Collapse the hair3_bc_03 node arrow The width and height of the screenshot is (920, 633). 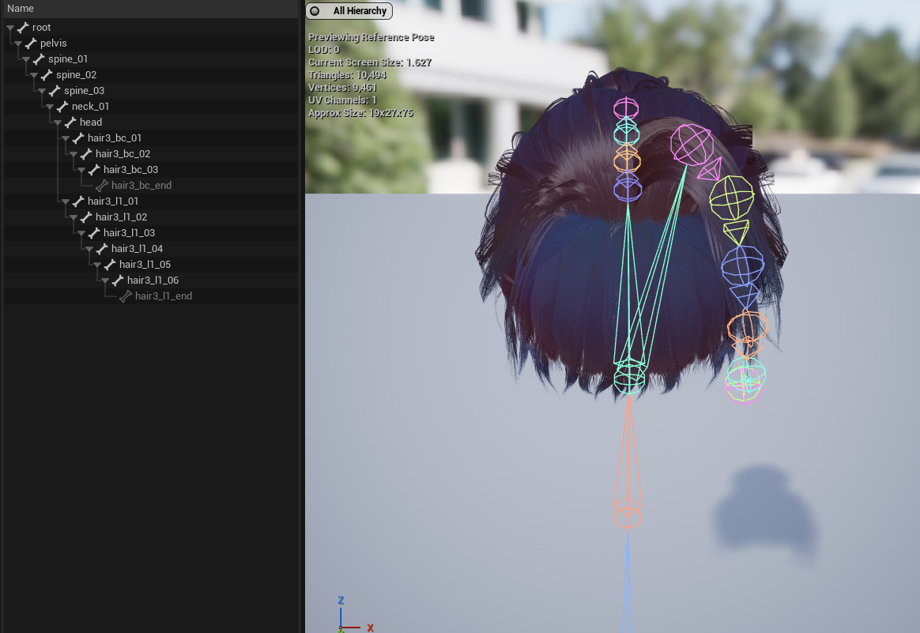click(81, 170)
